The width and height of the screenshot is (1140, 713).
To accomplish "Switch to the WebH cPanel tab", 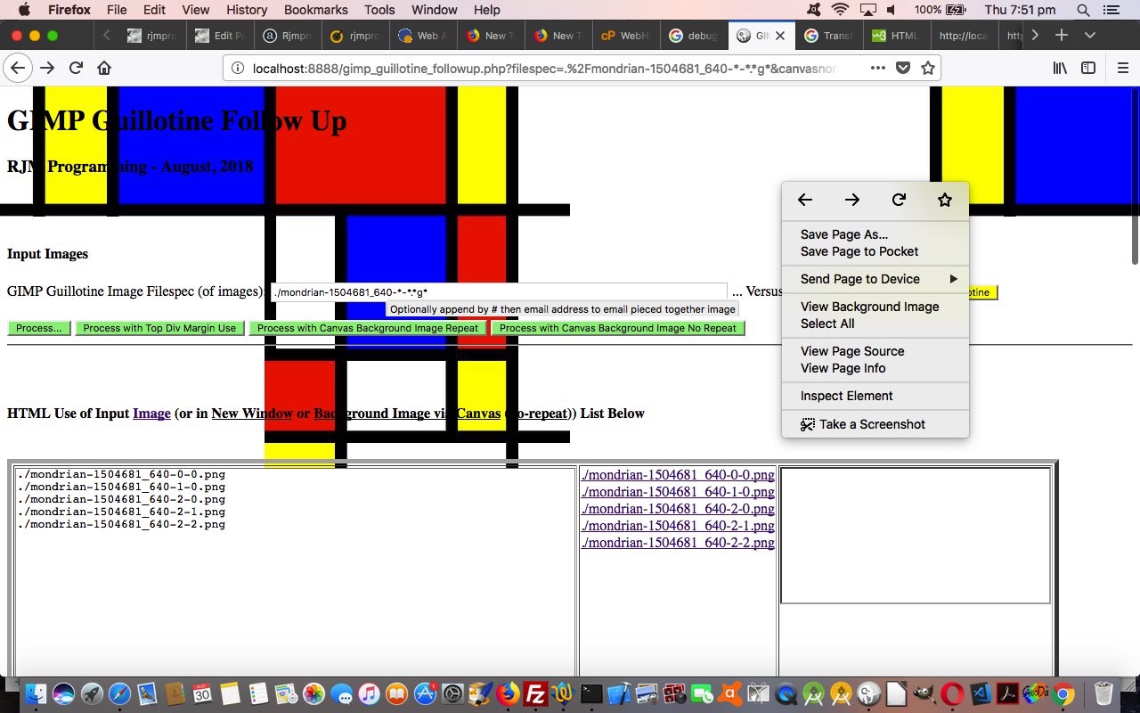I will [625, 36].
